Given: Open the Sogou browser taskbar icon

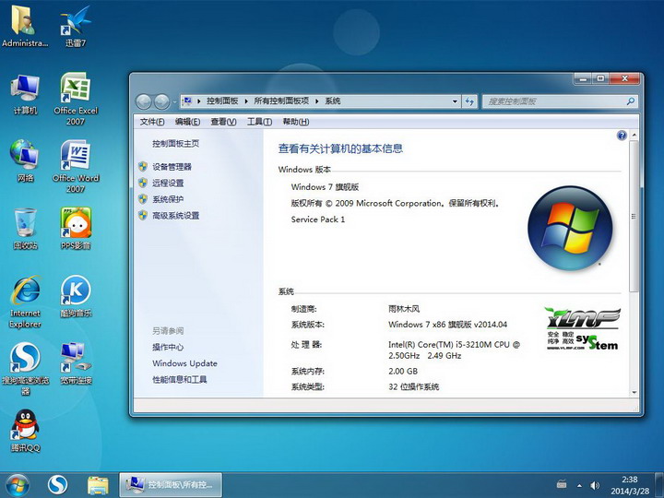Looking at the screenshot, I should 57,485.
